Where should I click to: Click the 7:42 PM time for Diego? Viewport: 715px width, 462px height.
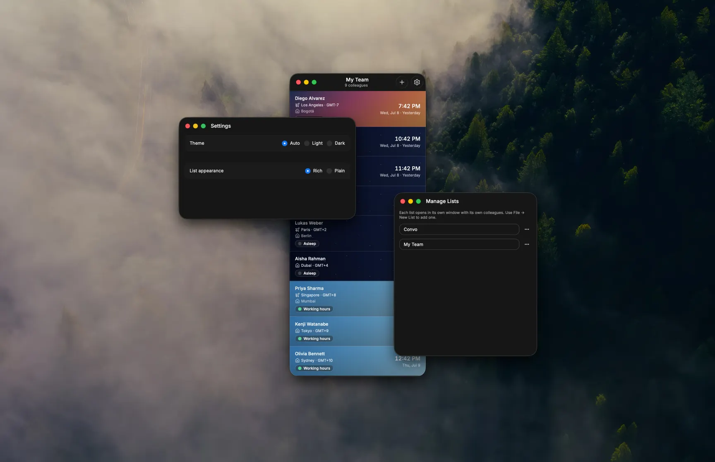pos(409,106)
